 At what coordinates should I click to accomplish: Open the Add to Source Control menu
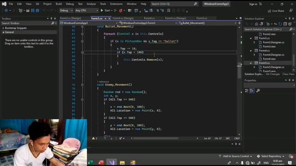[x=235, y=156]
